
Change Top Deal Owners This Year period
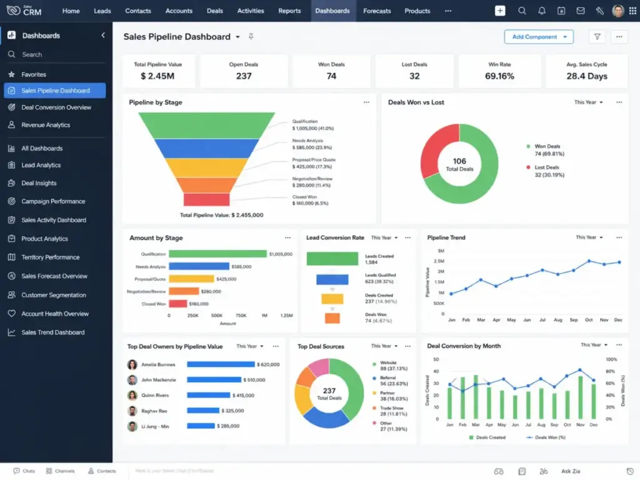tap(250, 346)
